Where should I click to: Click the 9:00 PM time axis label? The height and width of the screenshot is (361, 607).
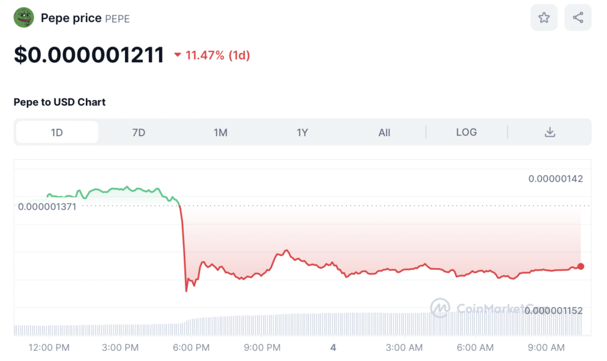(262, 347)
